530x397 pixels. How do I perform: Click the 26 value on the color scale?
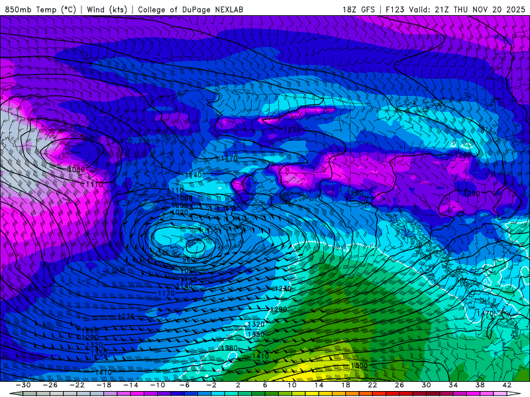point(399,385)
